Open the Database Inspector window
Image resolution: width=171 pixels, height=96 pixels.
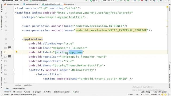click(x=62, y=92)
